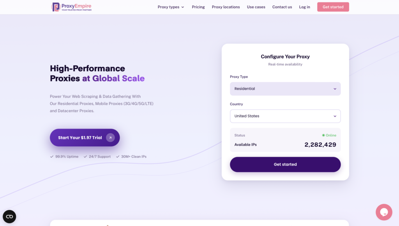Go to the Pricing page
Viewport: 399px width, 226px height.
tap(198, 7)
